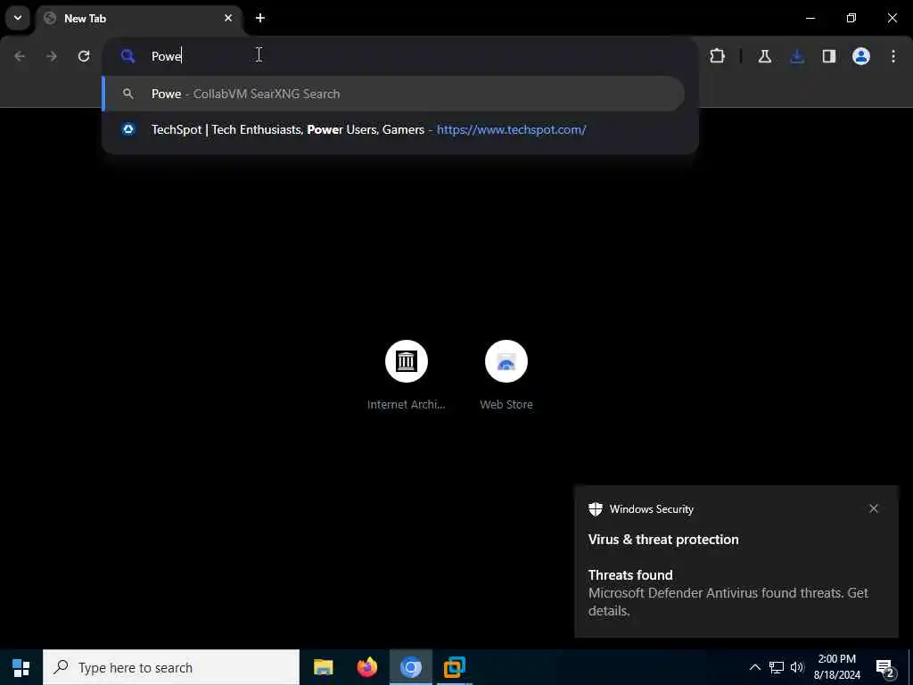Switch to Chromium in the taskbar
This screenshot has width=913, height=685.
tap(410, 667)
